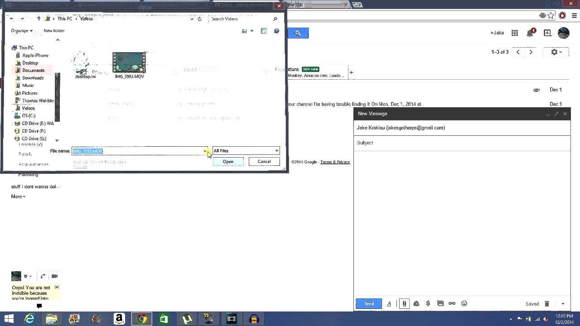This screenshot has height=326, width=580.
Task: Go up one folder level
Action: (39, 19)
